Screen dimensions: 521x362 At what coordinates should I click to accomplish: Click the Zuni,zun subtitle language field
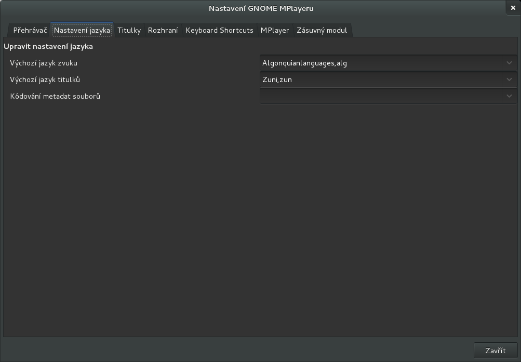[x=381, y=79]
